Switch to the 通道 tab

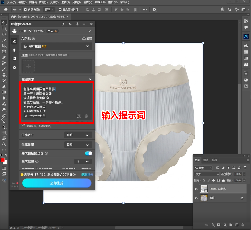click(x=206, y=160)
